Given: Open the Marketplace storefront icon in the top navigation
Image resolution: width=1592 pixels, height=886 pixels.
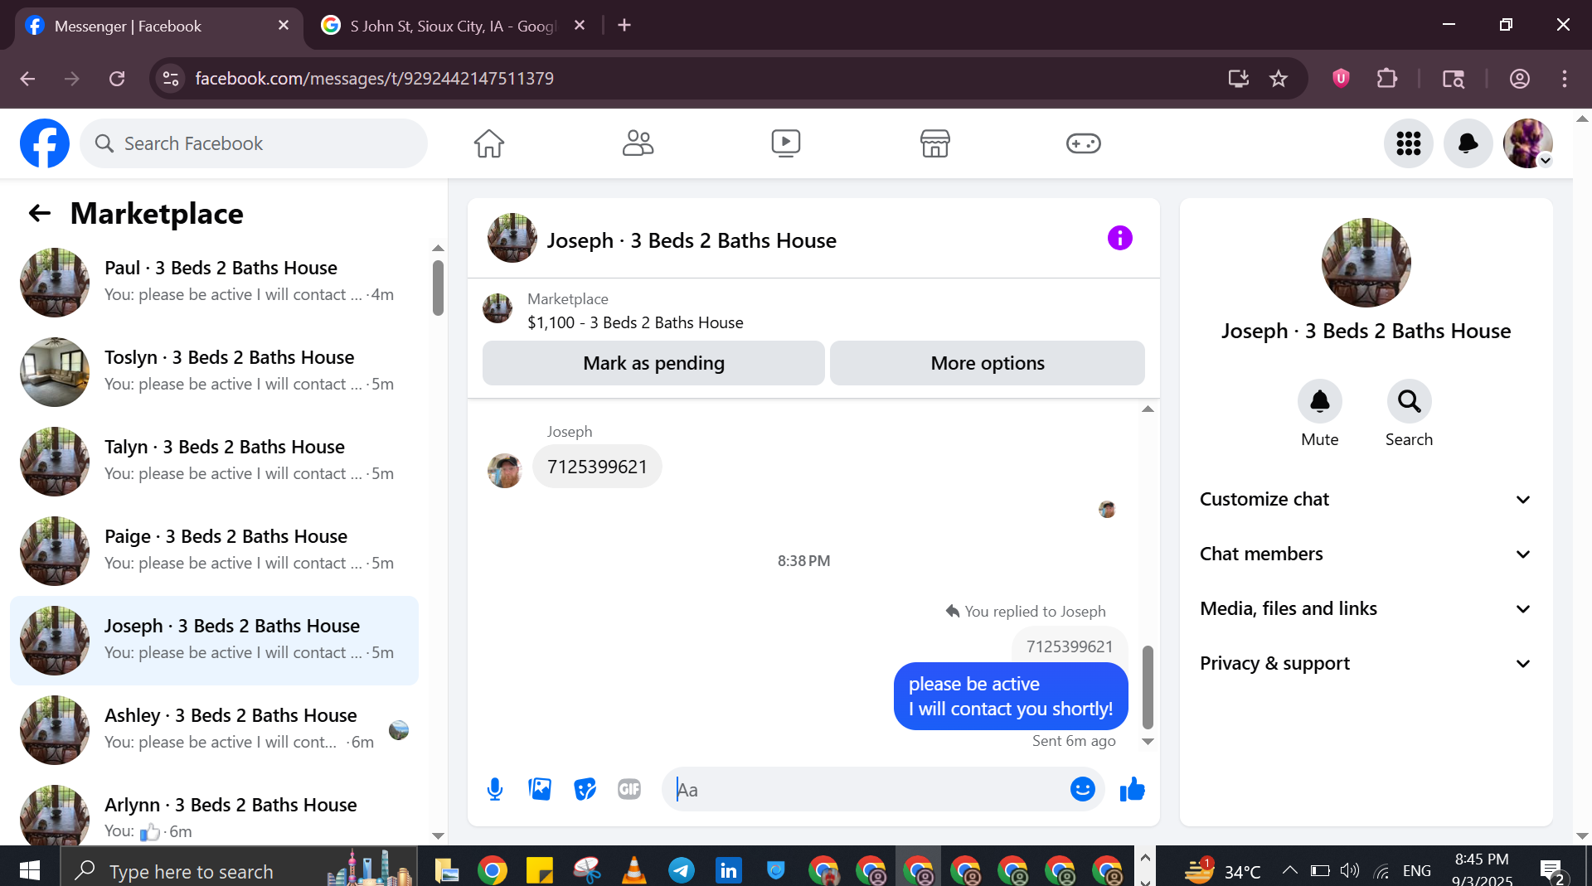Looking at the screenshot, I should pyautogui.click(x=934, y=143).
